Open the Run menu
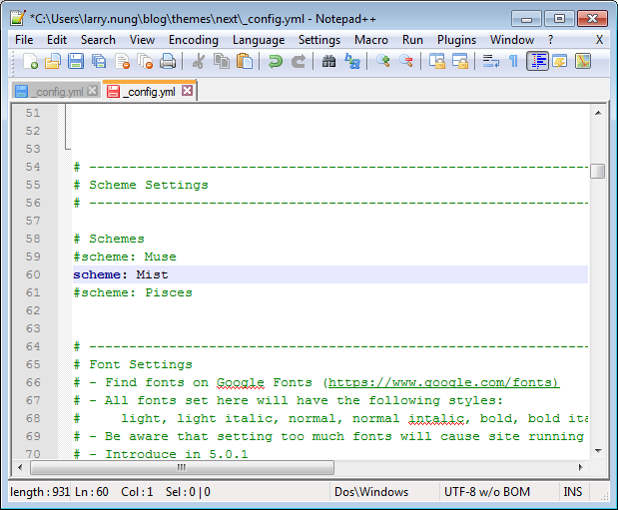 coord(412,40)
